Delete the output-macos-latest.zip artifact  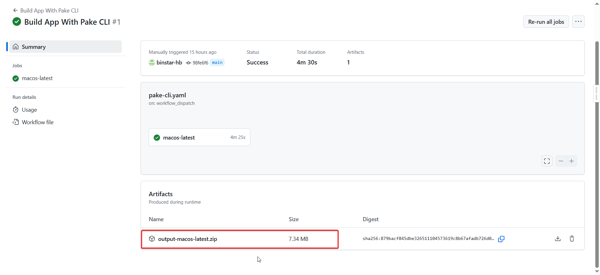pos(572,239)
